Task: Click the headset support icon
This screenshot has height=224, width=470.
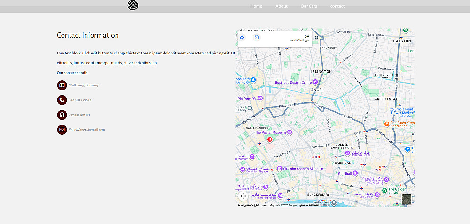Action: tap(62, 115)
